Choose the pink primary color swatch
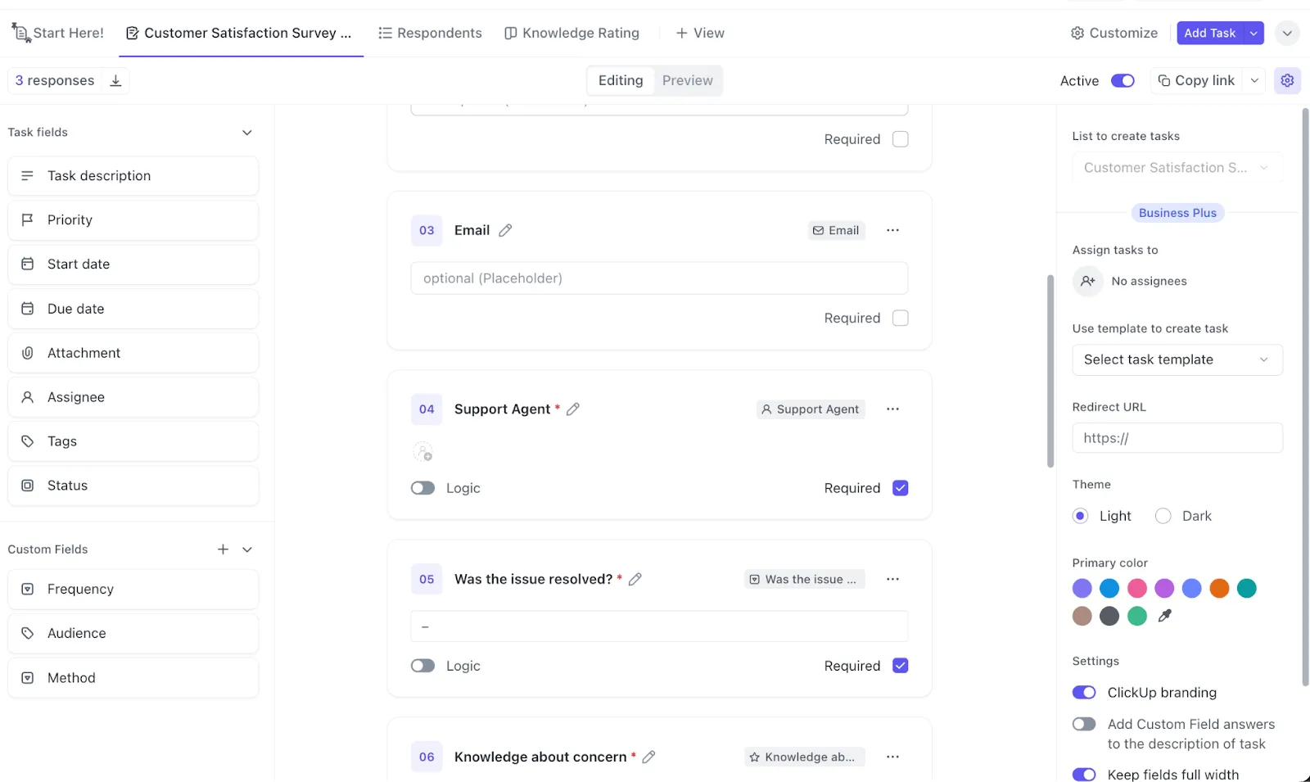Viewport: 1310px width, 782px height. coord(1136,588)
